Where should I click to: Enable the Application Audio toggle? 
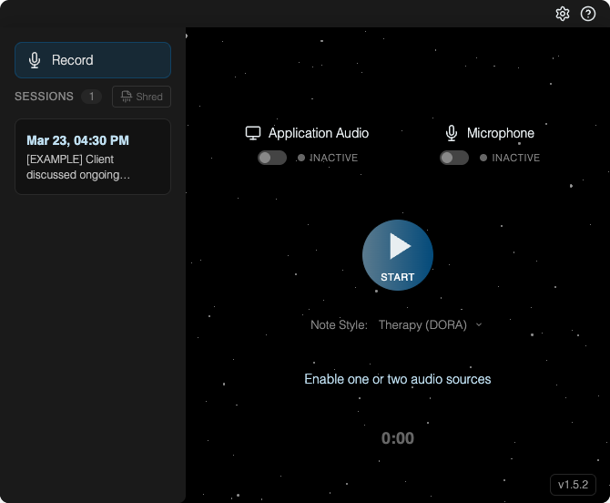pyautogui.click(x=271, y=158)
